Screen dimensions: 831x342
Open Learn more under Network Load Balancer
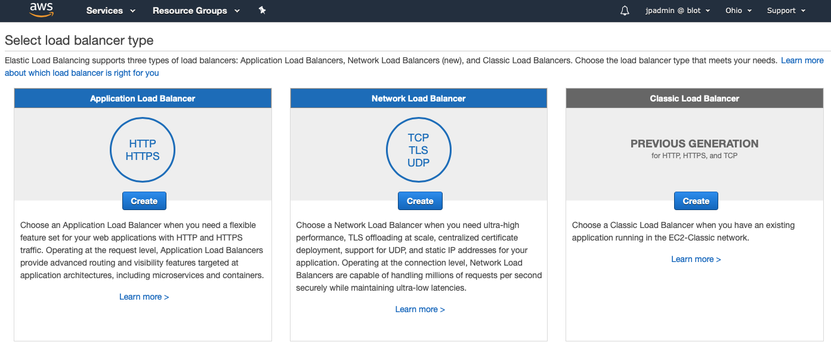[420, 309]
